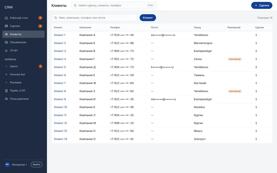277x173 pixels.
Task: Click the Выйти logout button
Action: [37, 165]
